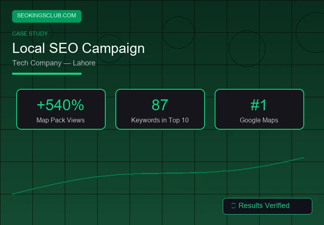Click the Map Pack Views label
Screen dimensions: 324x225
[60, 120]
